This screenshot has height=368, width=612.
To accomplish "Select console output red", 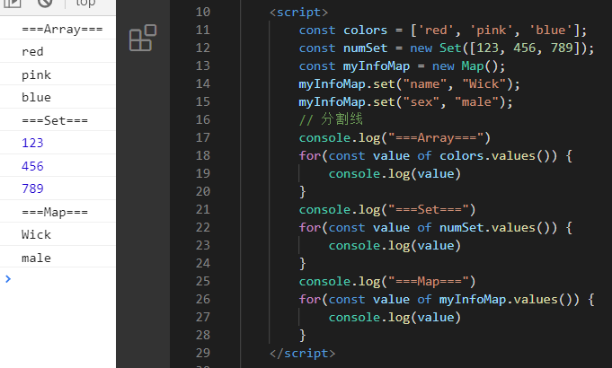I will point(32,51).
